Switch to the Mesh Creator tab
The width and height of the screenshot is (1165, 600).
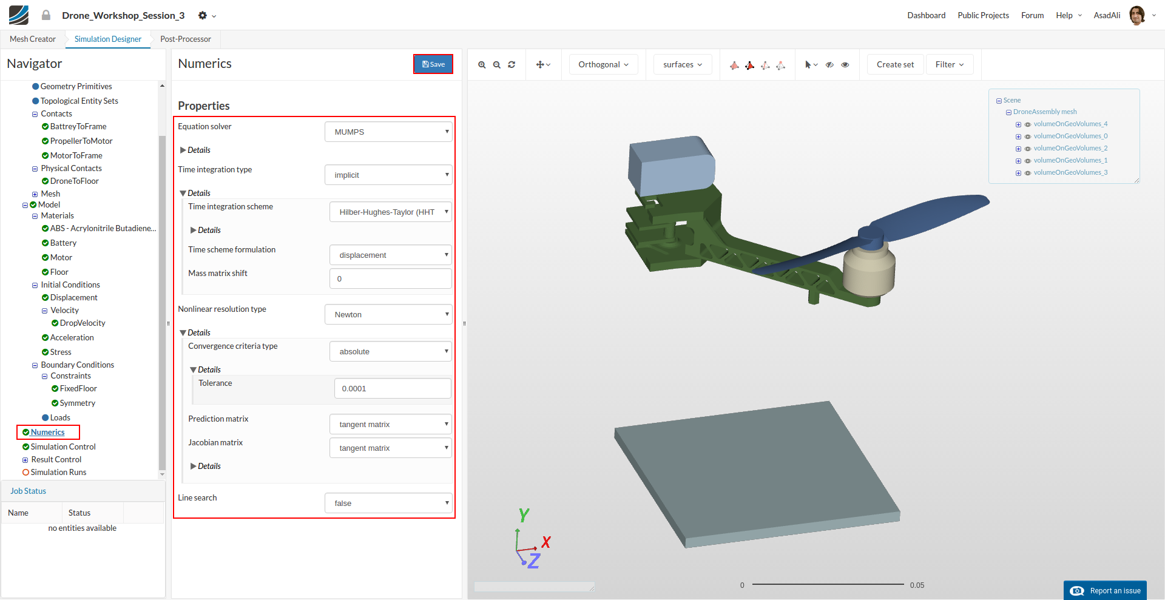(x=33, y=39)
